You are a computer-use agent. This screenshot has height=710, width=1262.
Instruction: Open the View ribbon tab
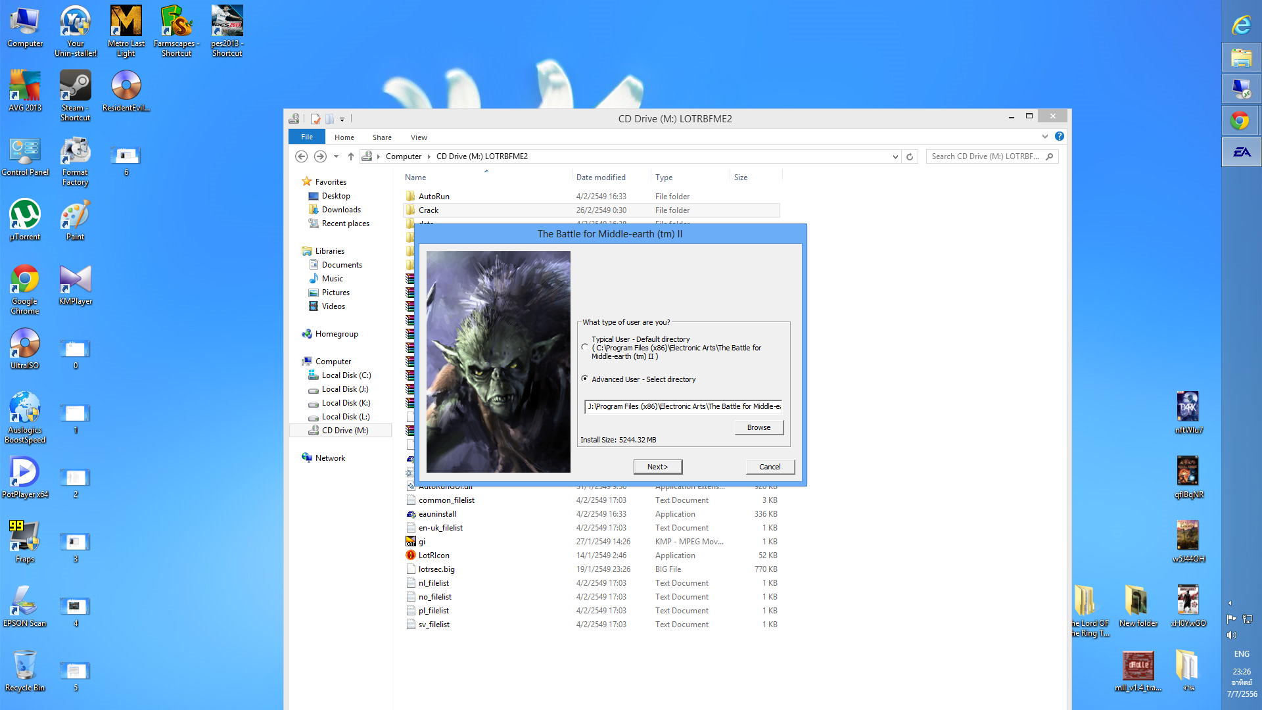419,137
